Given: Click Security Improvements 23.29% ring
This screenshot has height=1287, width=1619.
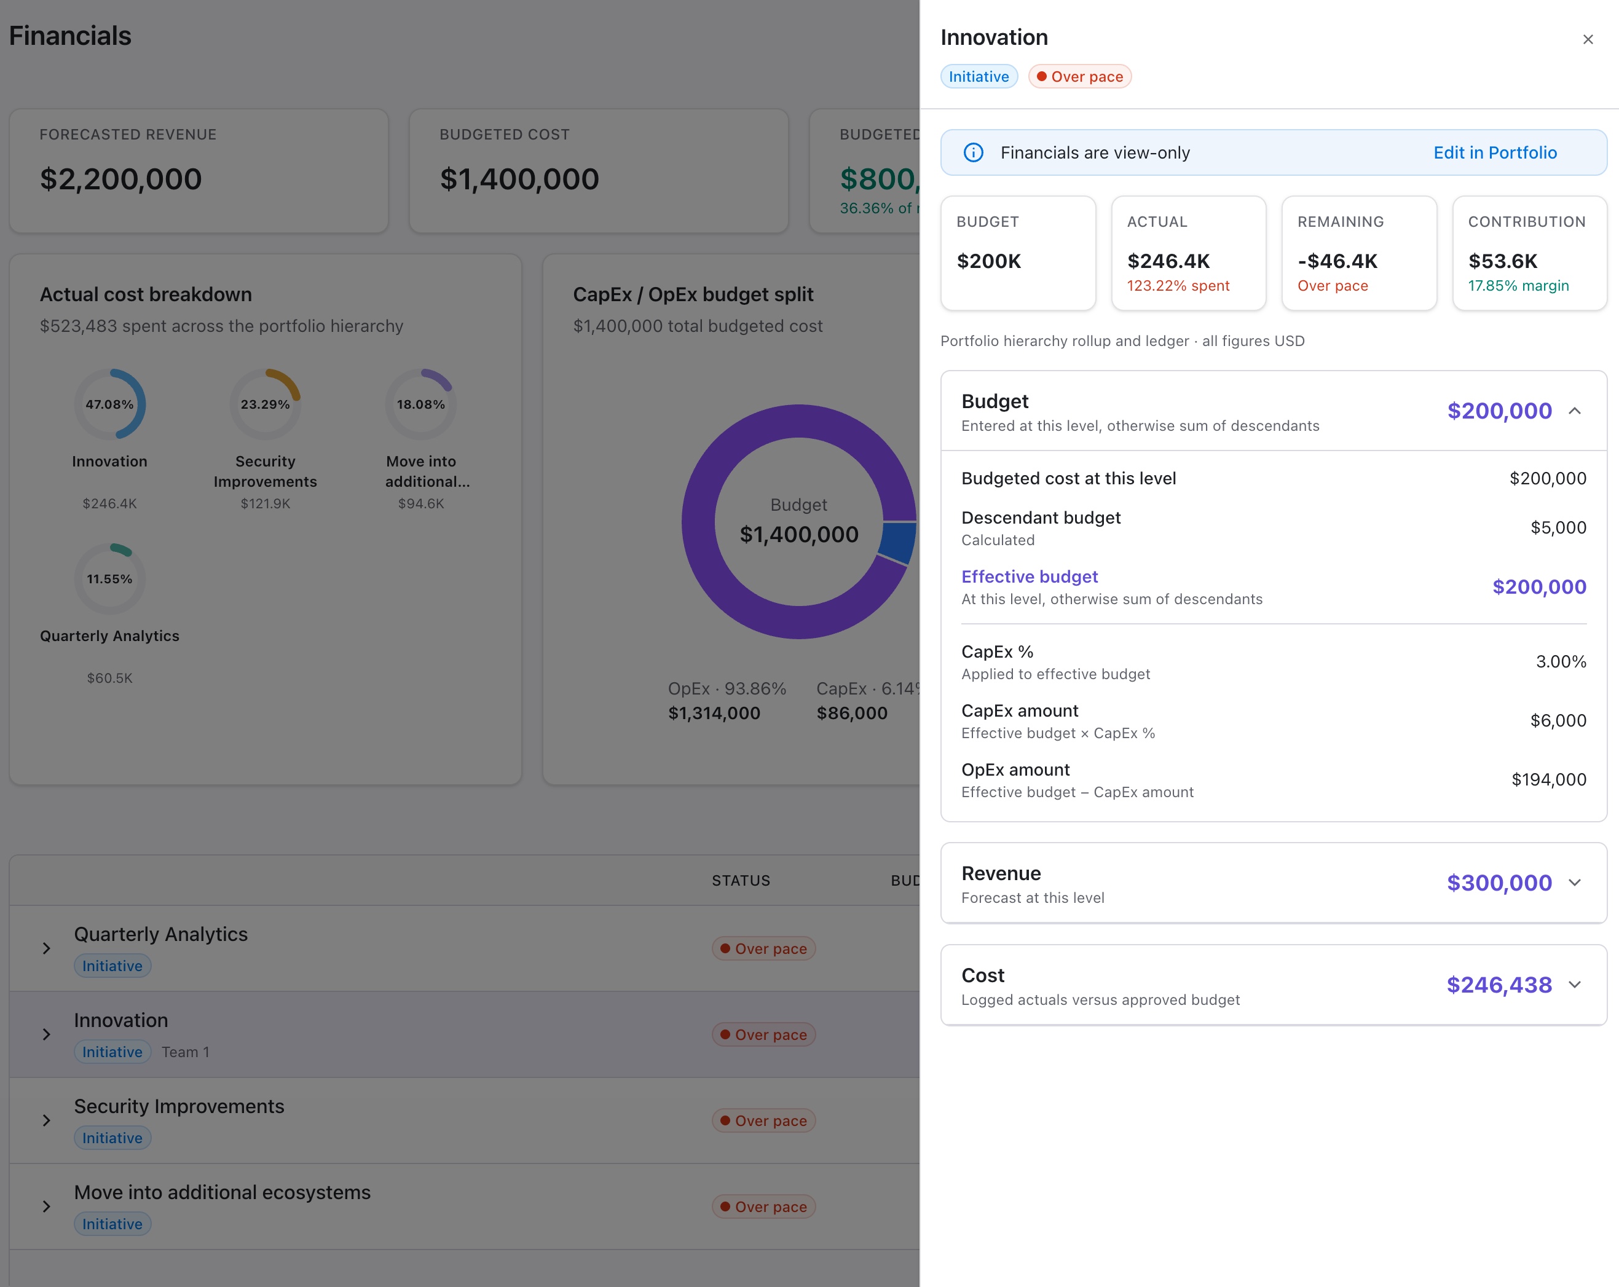Looking at the screenshot, I should click(x=265, y=404).
